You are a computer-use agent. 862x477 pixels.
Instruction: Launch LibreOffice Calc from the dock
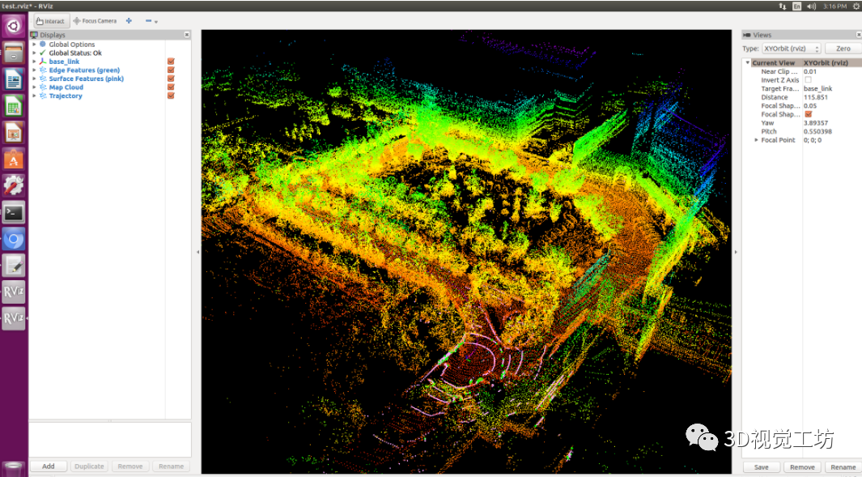point(13,106)
